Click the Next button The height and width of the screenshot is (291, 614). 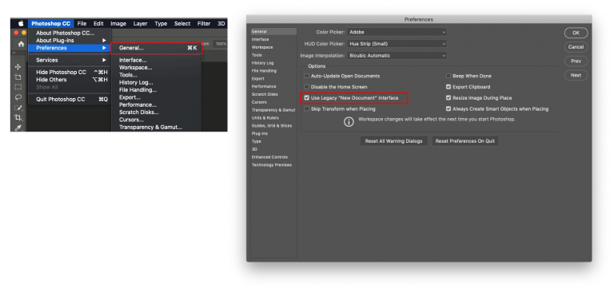pyautogui.click(x=576, y=75)
